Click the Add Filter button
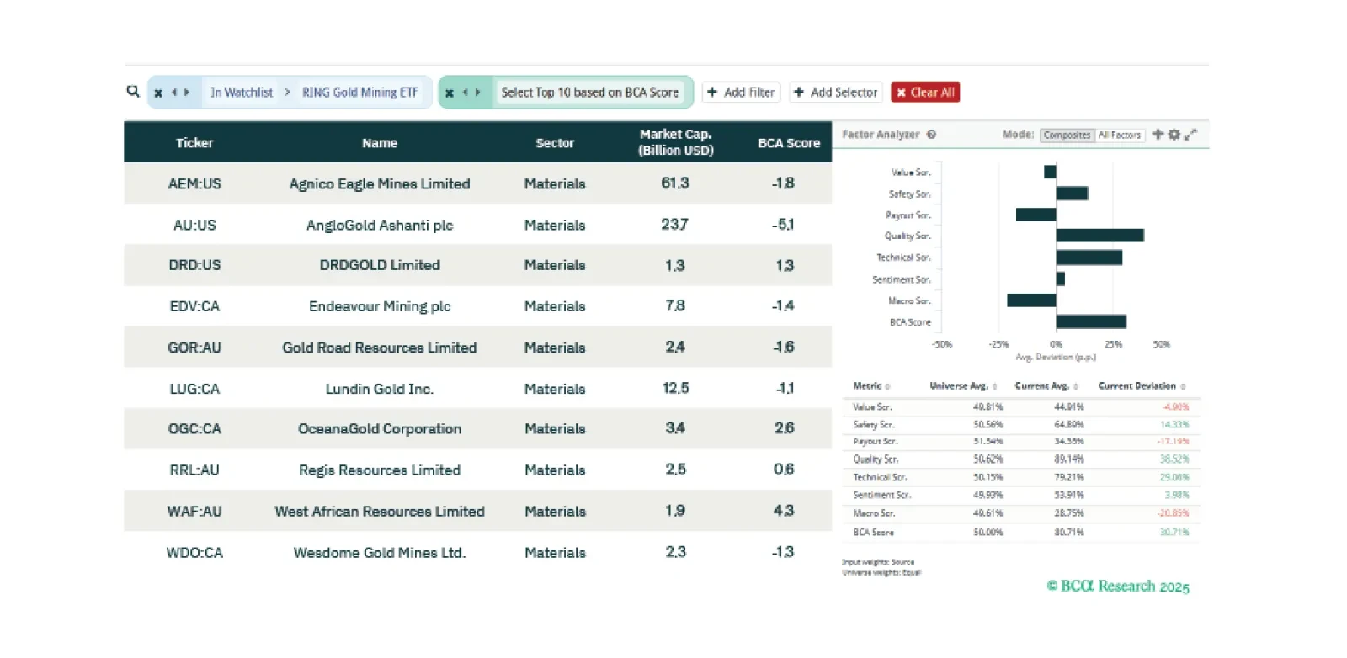Screen dimensions: 1347x658 click(741, 93)
